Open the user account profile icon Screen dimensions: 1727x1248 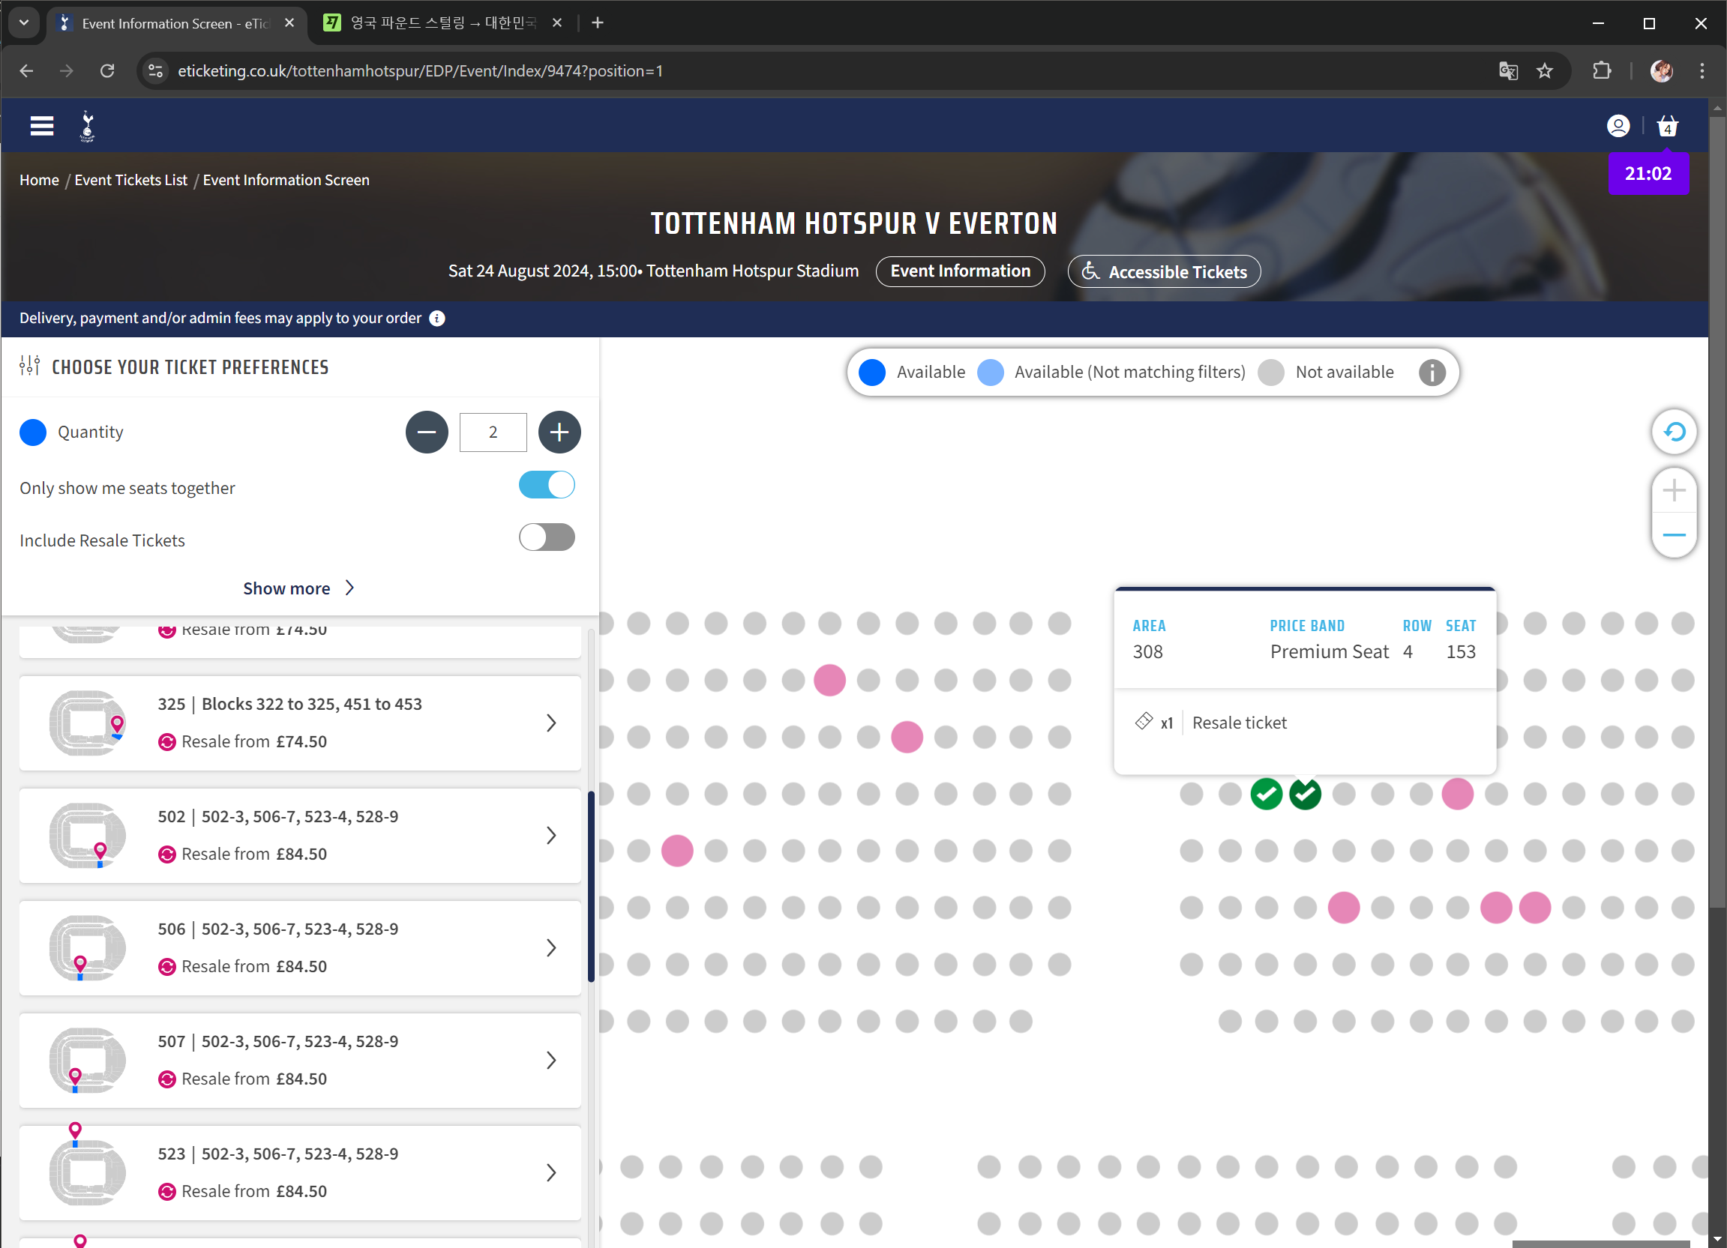point(1618,126)
